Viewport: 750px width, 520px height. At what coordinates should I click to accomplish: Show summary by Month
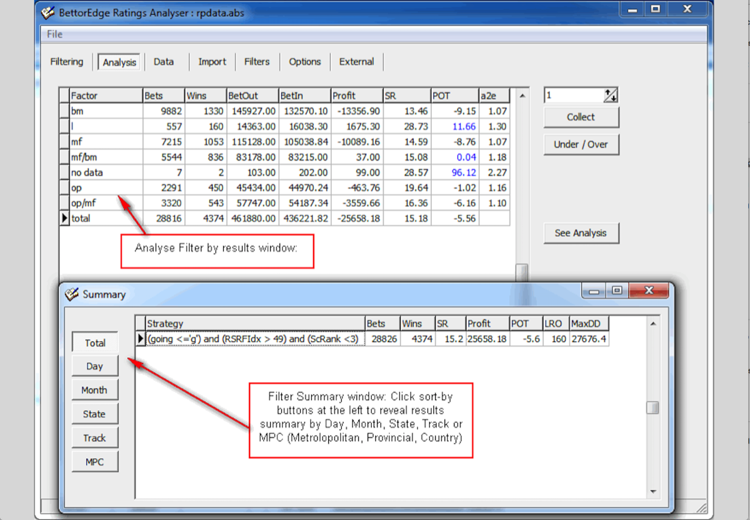tap(94, 390)
